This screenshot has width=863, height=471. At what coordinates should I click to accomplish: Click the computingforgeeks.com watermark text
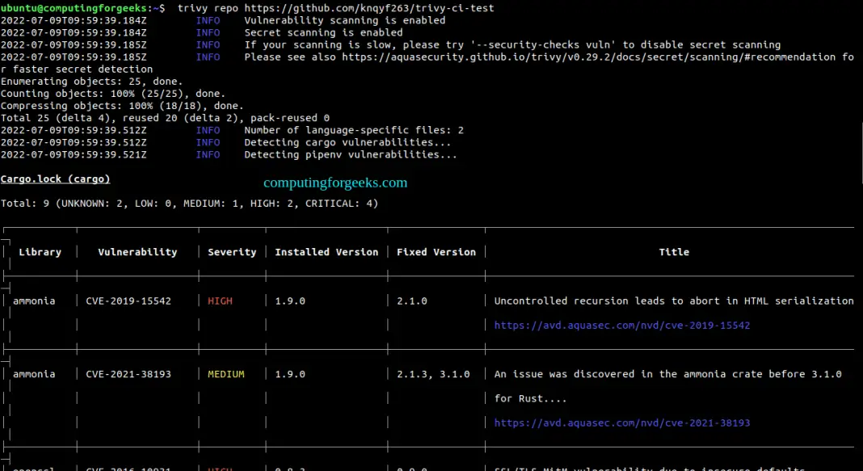335,183
